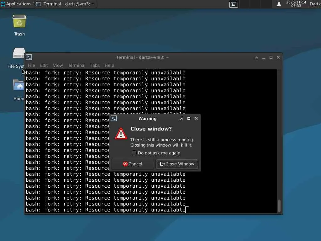Maximize the Warning dialog
Screen dimensions: 321x241
click(189, 118)
